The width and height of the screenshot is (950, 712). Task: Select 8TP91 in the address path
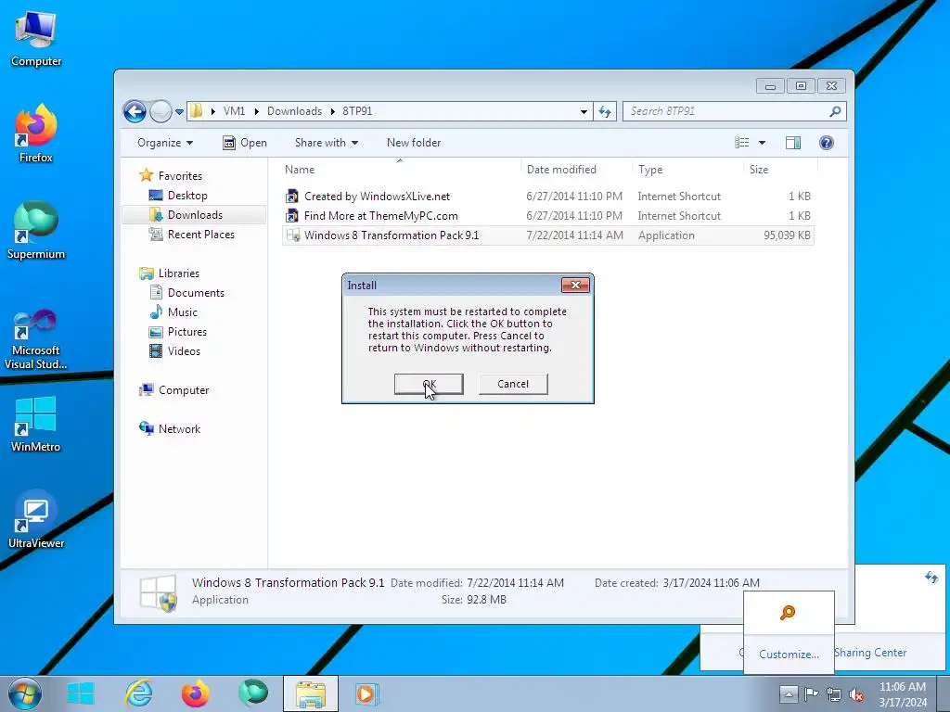point(357,111)
